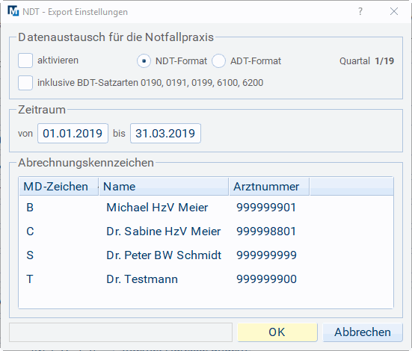Click the von date field 01.01.2019
The image size is (412, 351).
click(x=73, y=134)
